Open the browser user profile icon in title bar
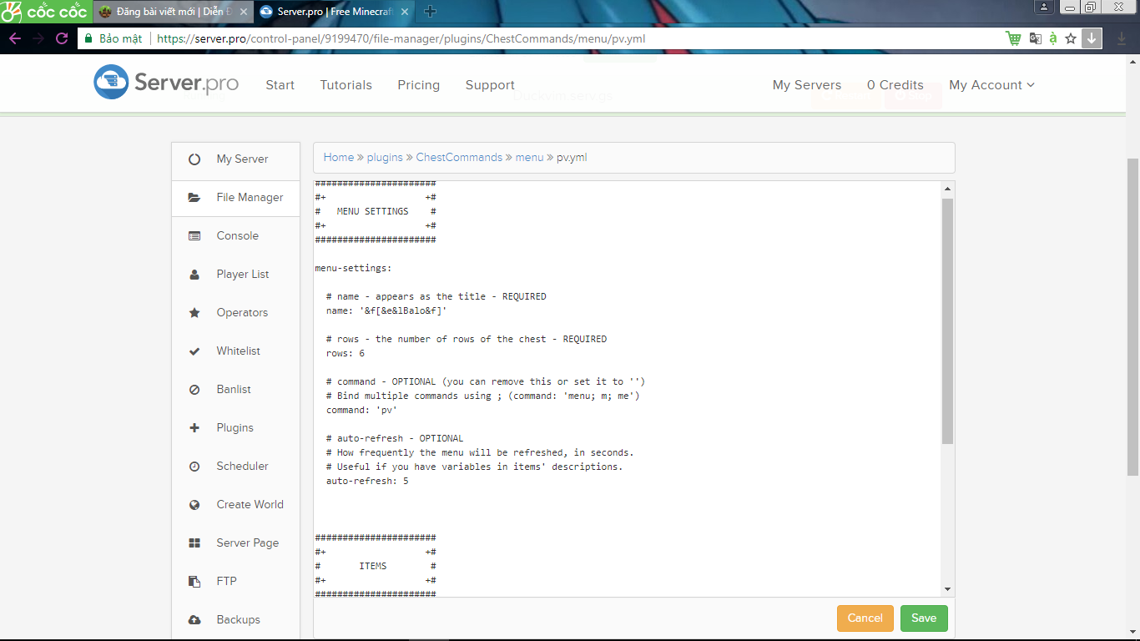The width and height of the screenshot is (1140, 641). [1044, 8]
